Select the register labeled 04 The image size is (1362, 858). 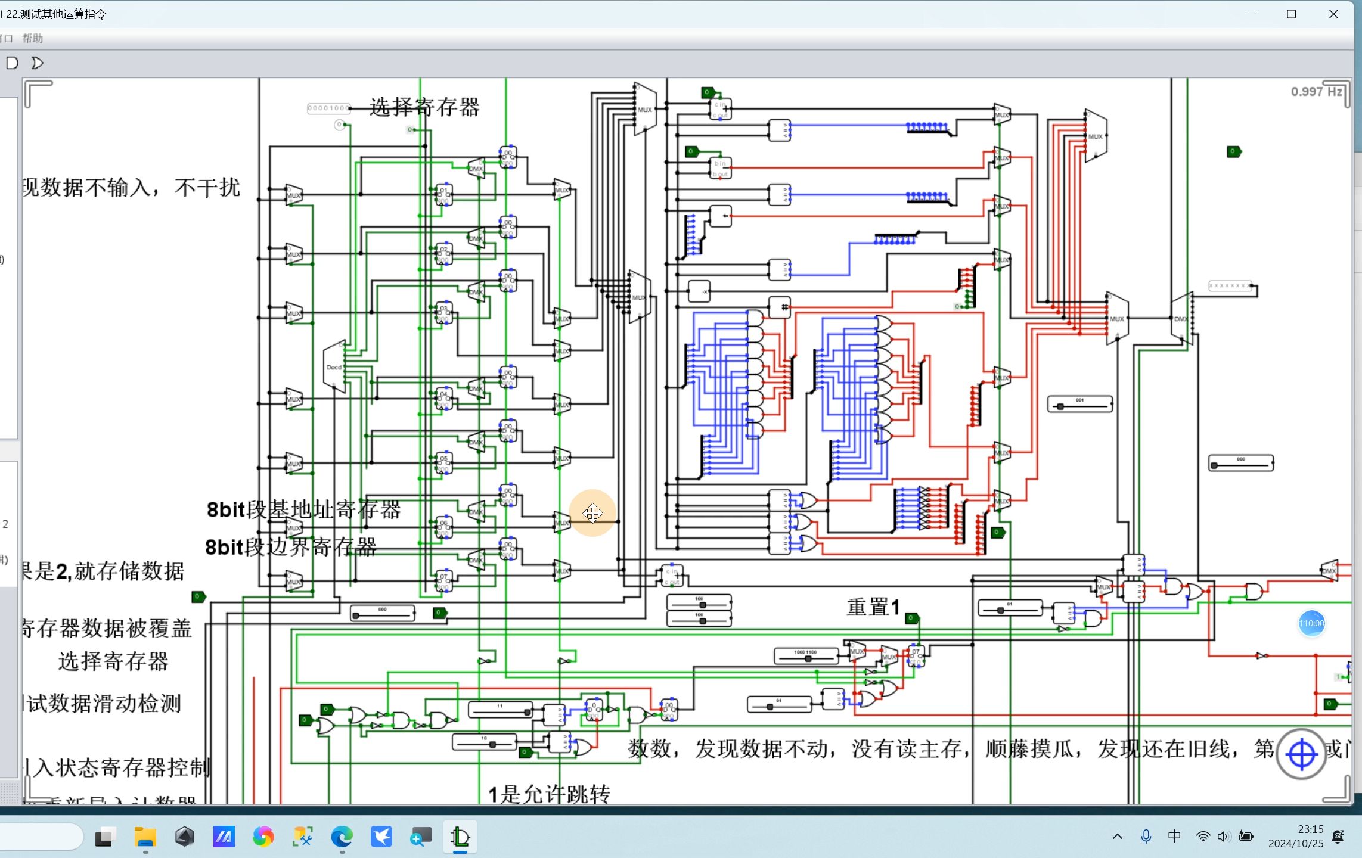click(443, 399)
